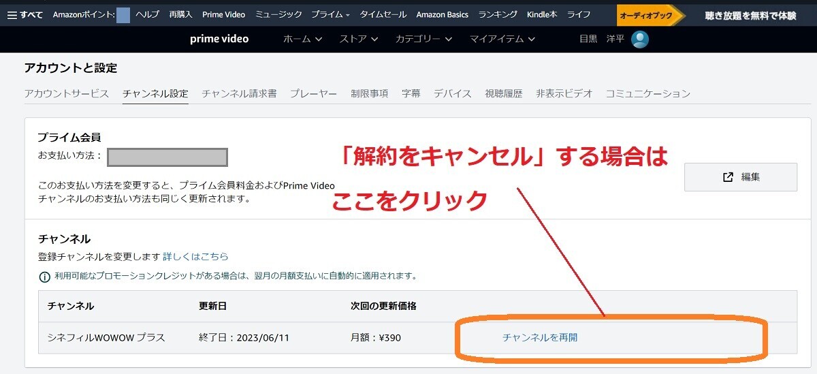Click the 終了日：2023/06/11 cell
817x374 pixels.
244,338
